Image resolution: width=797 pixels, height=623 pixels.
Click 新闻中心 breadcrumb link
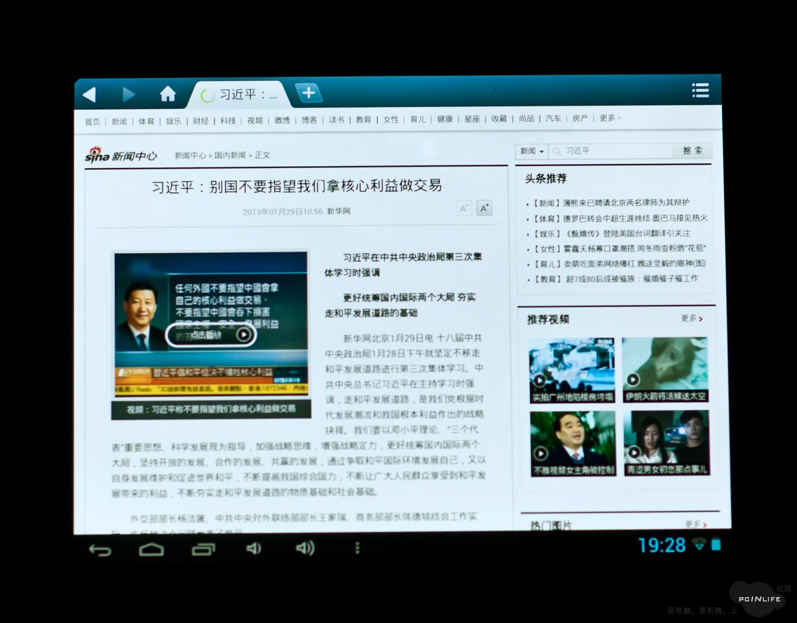191,155
